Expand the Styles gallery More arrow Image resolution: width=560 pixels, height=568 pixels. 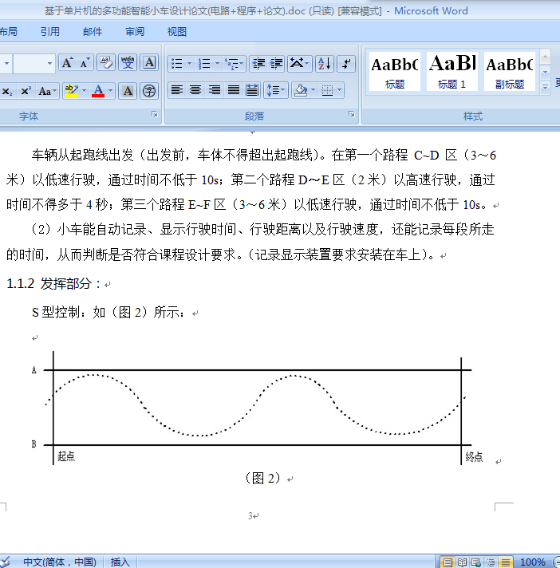point(545,87)
